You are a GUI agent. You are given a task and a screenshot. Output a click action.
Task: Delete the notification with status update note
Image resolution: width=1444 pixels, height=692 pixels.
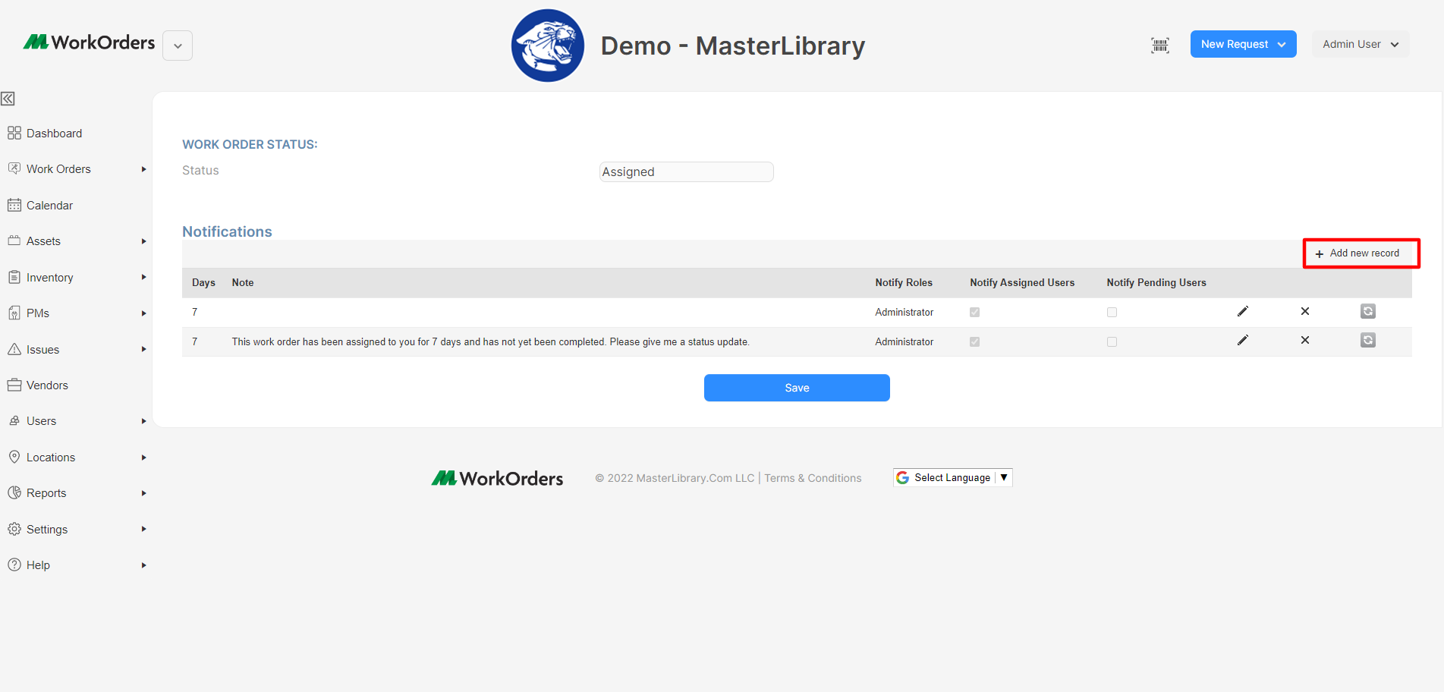pos(1305,340)
